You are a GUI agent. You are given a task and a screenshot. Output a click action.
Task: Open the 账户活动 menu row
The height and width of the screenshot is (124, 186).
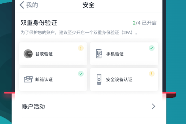click(x=33, y=107)
